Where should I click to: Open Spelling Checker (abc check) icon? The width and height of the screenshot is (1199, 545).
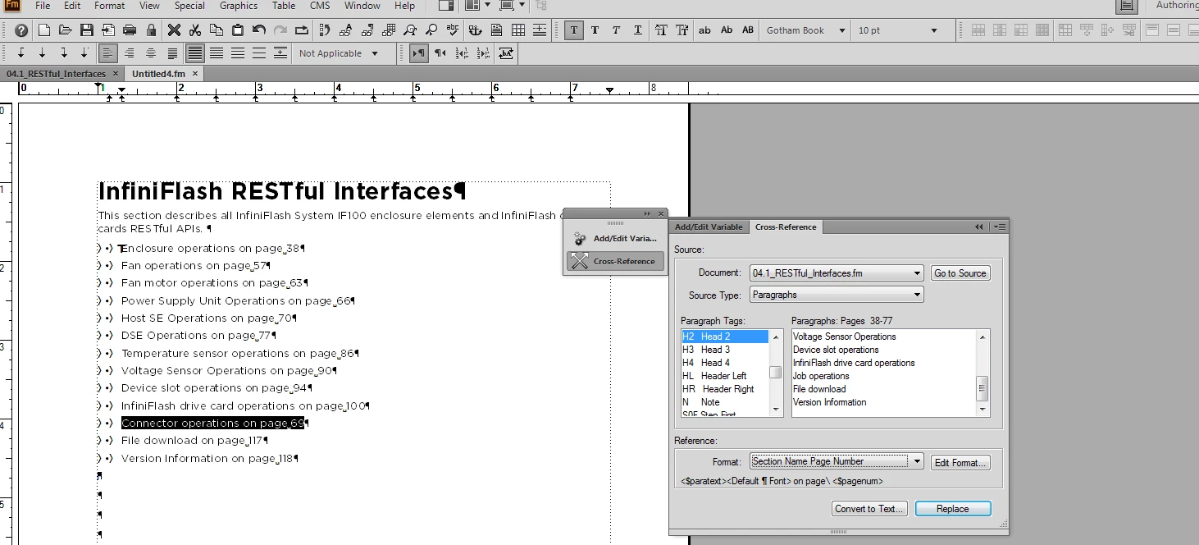tap(453, 30)
